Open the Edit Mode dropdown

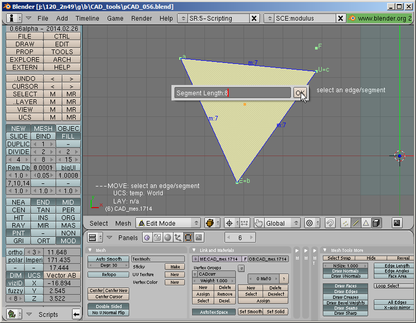pos(168,223)
